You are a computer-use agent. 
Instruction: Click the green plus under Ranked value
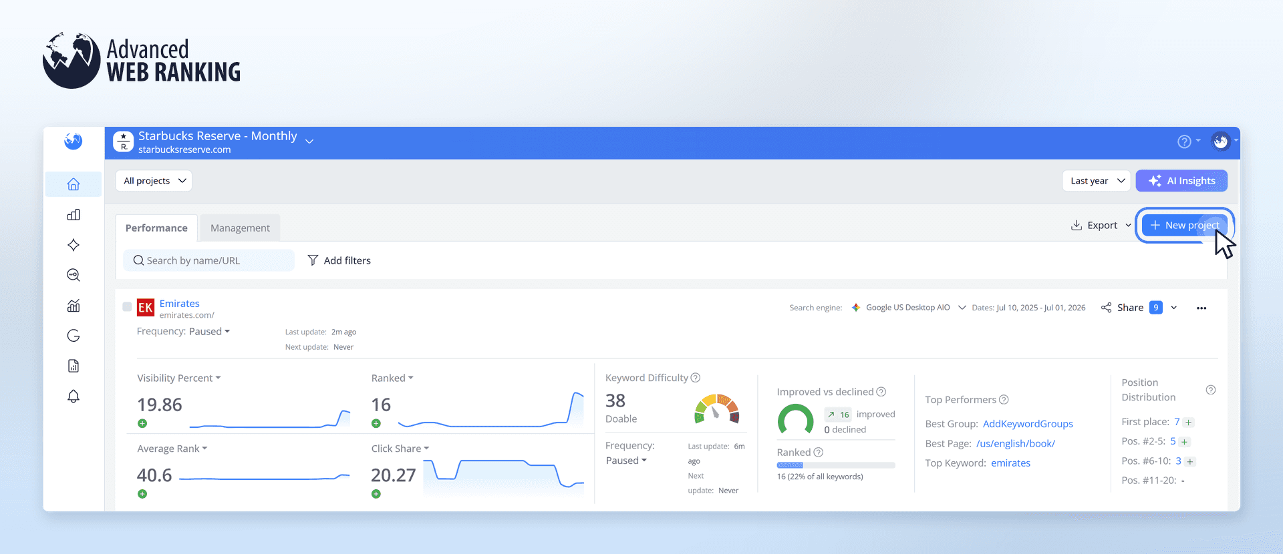(x=376, y=423)
